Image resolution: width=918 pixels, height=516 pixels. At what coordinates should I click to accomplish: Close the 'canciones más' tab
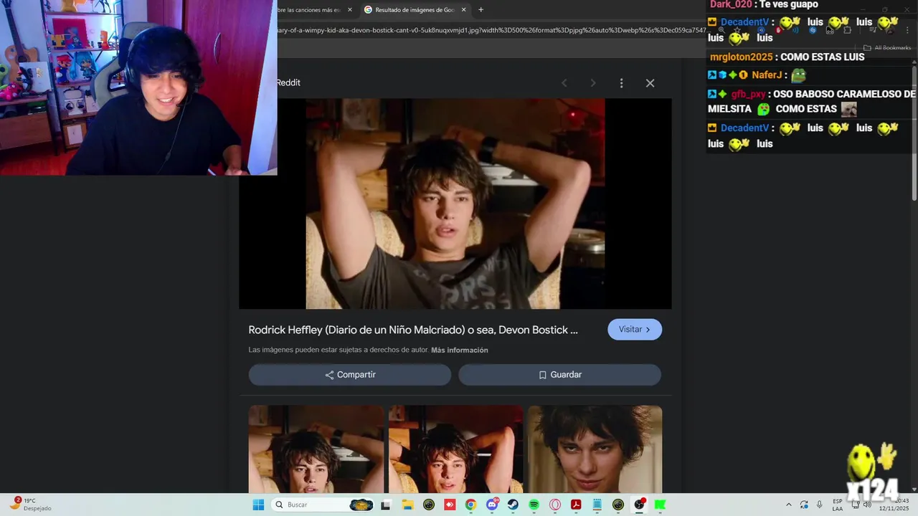click(350, 10)
